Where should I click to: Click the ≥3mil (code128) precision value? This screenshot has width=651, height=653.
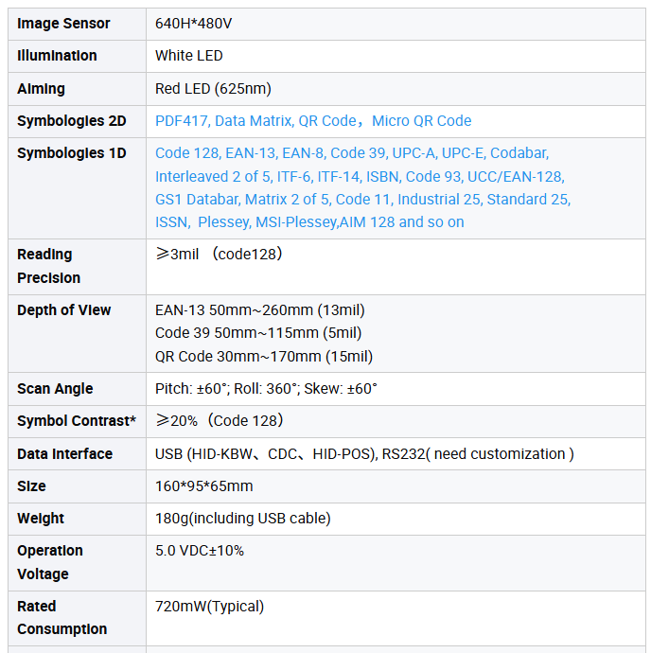[x=219, y=254]
